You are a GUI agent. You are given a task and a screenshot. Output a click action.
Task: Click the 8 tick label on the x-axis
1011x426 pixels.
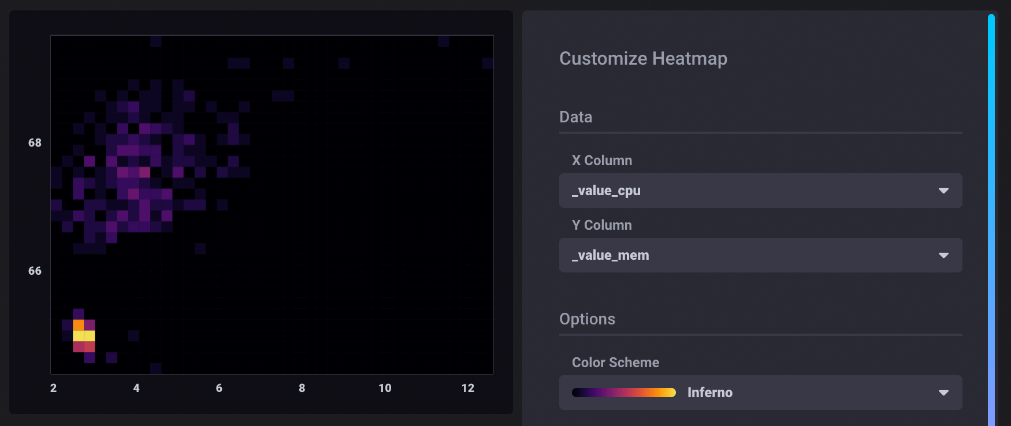[x=302, y=388]
